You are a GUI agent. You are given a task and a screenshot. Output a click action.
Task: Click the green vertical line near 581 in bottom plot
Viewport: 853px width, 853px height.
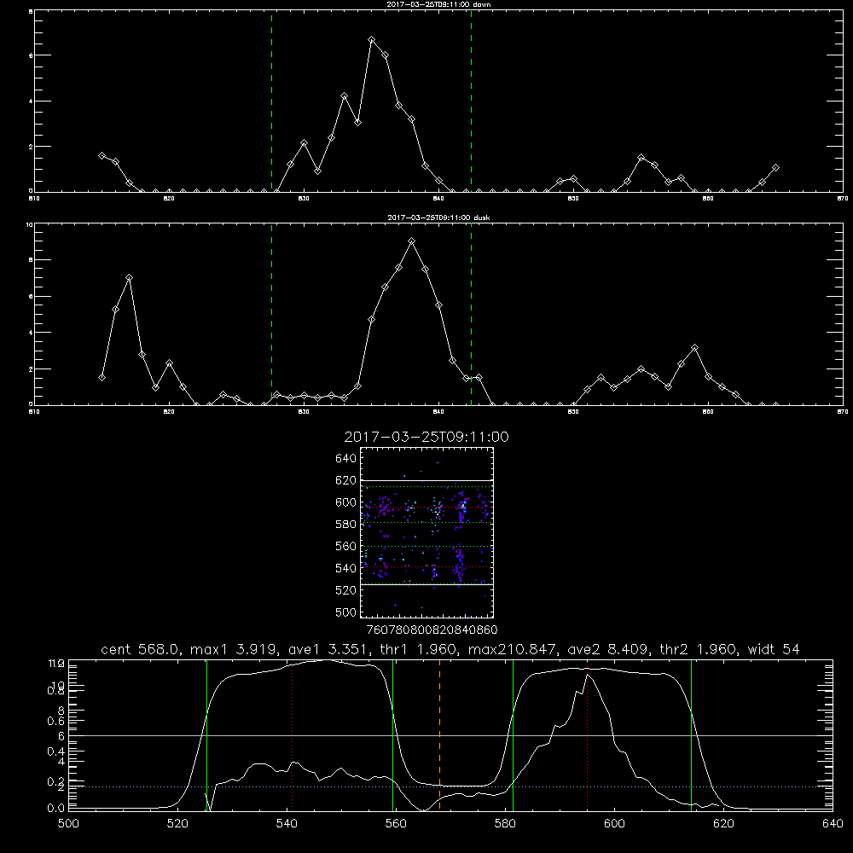(513, 735)
